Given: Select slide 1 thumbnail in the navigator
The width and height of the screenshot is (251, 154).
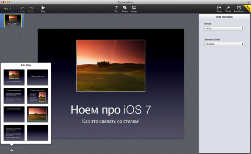Looking at the screenshot, I should click(x=13, y=21).
